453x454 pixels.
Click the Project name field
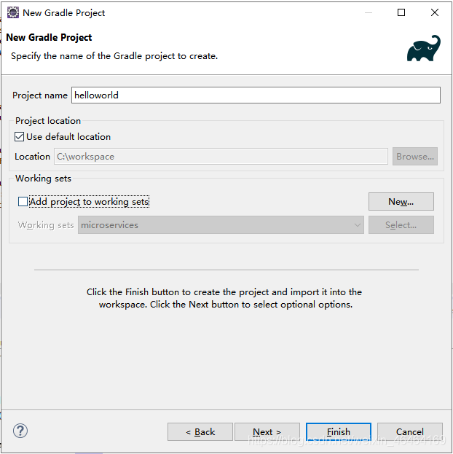256,95
